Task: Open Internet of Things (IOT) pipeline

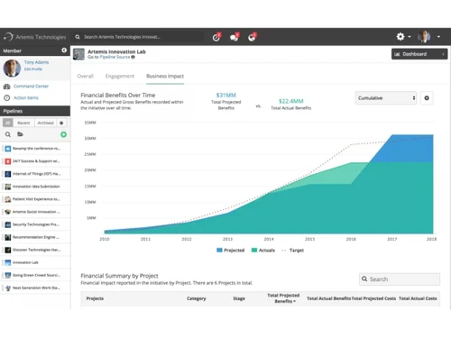Action: click(36, 174)
